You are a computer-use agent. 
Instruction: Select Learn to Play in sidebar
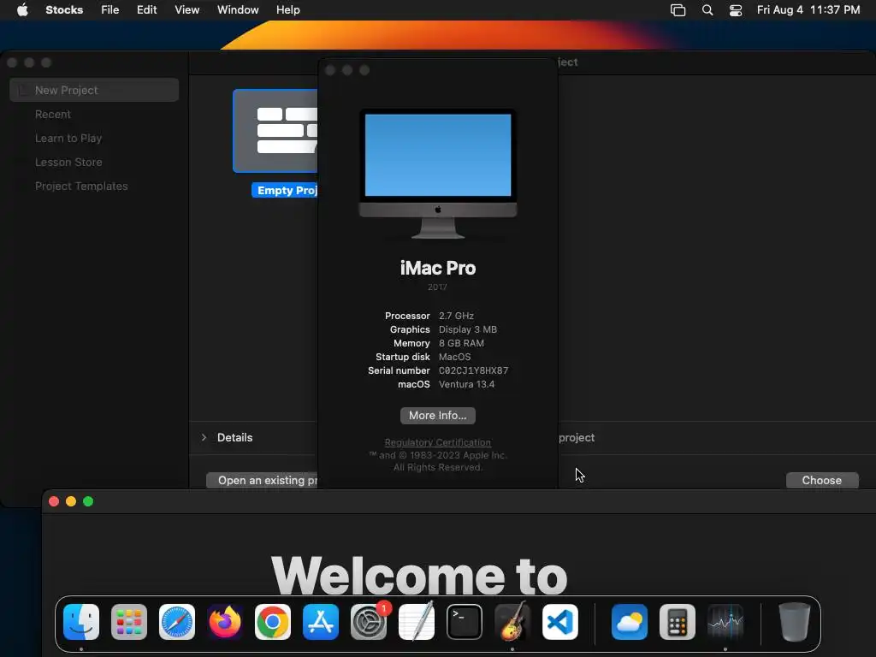[94, 138]
